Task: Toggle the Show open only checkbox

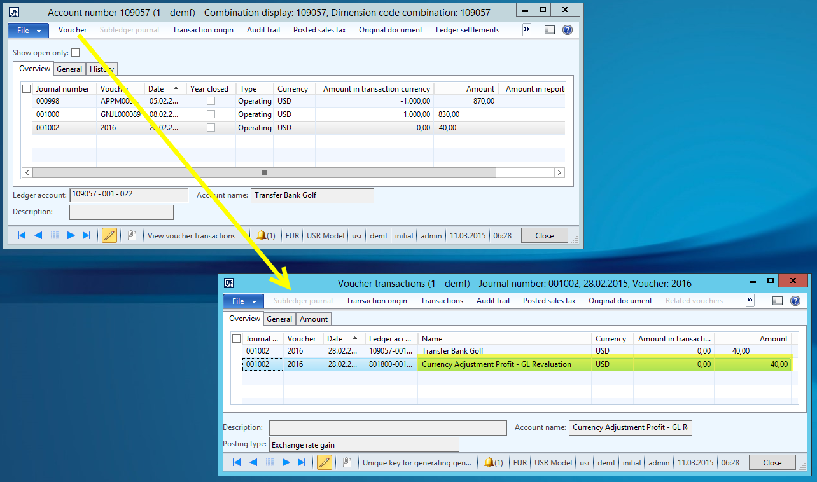Action: 76,53
